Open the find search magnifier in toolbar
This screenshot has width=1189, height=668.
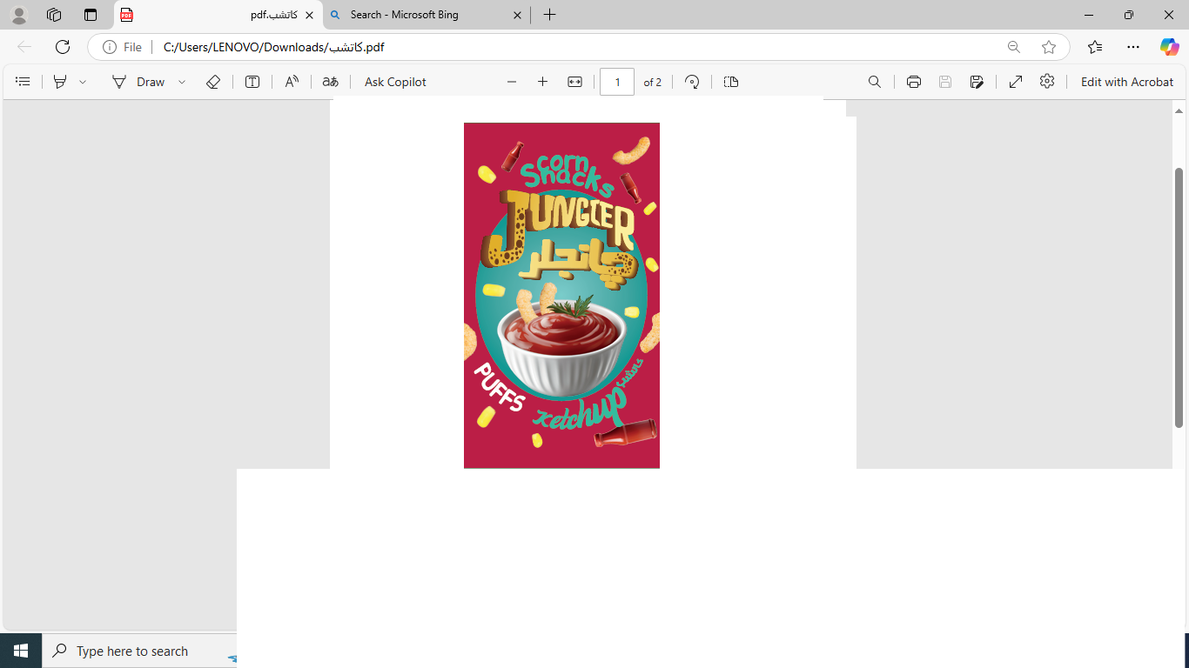point(875,82)
